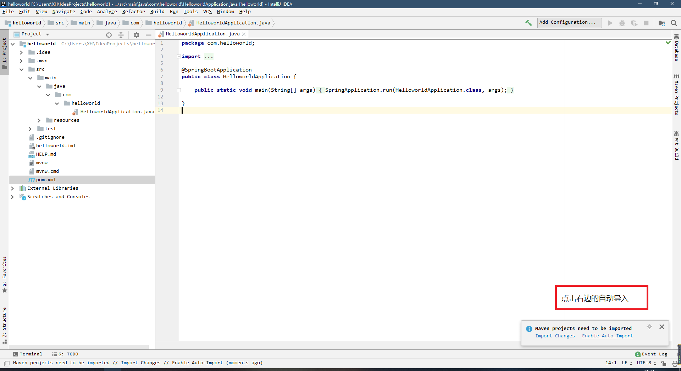Open the Project Structure icon in toolbar

pos(661,23)
